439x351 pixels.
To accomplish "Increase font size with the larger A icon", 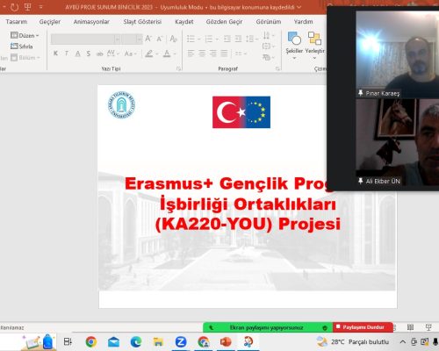I will tap(148, 39).
